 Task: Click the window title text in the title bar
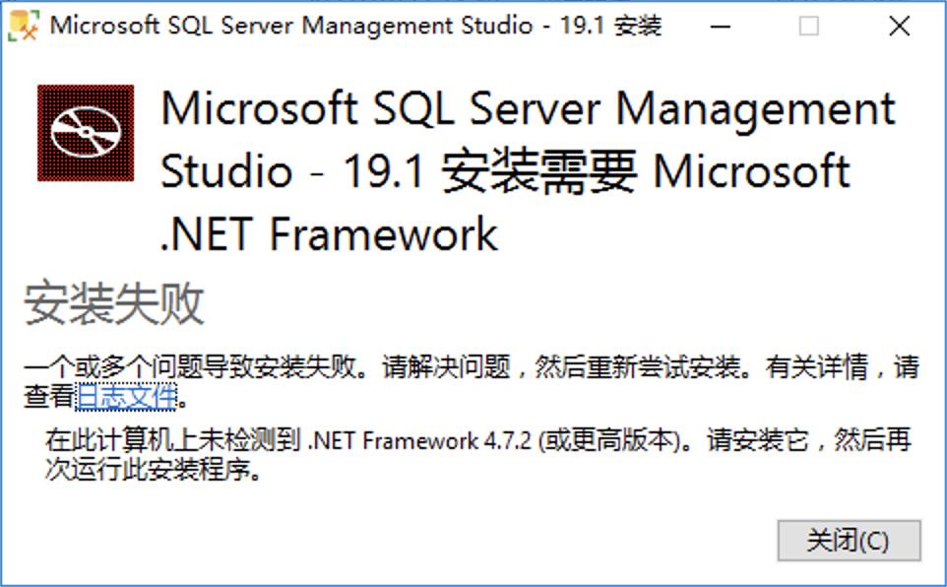point(355,27)
